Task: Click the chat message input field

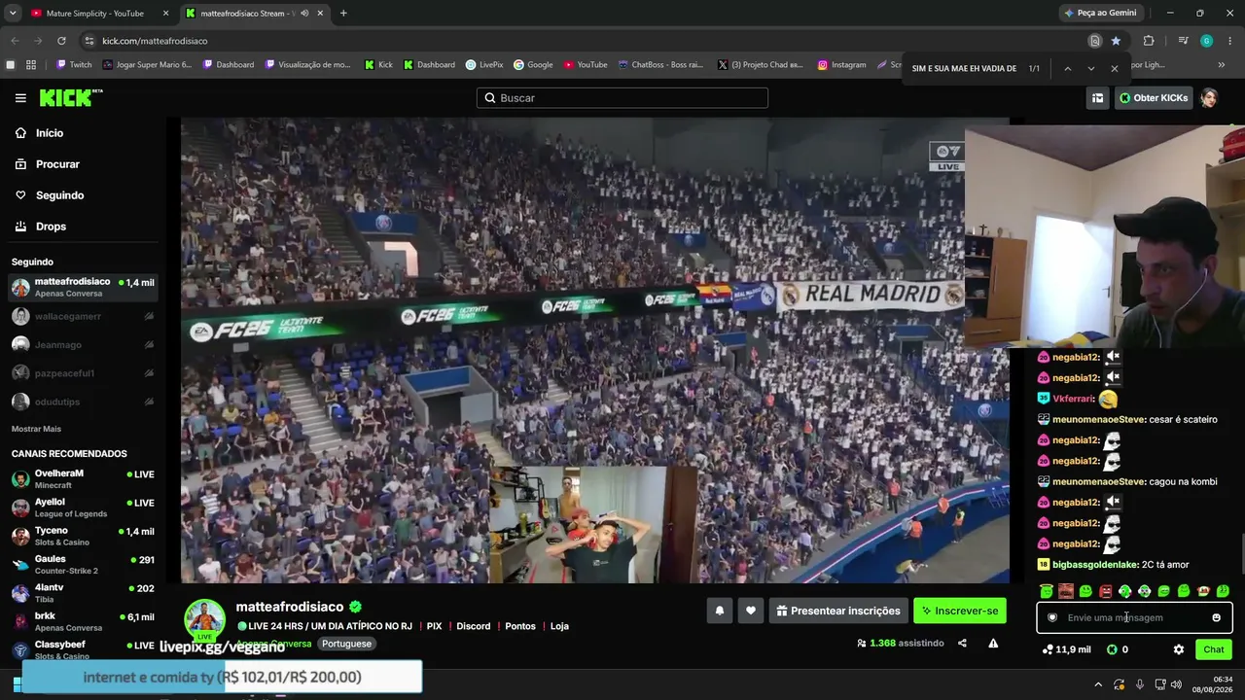Action: (1134, 617)
